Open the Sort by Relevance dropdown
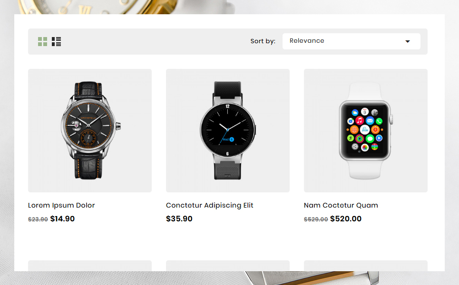Viewport: 459px width, 285px height. coord(352,41)
